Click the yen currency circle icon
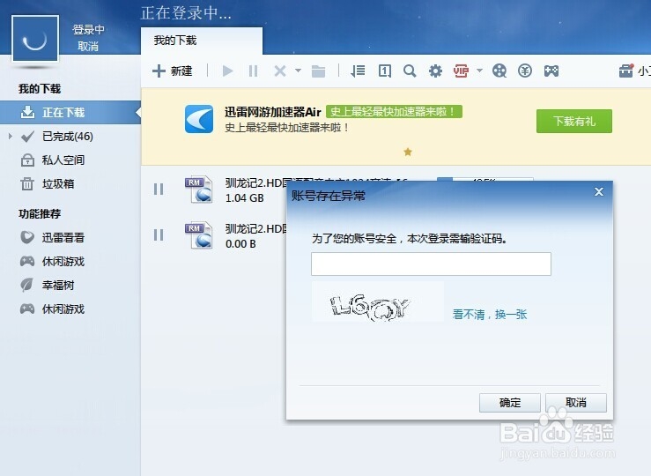The height and width of the screenshot is (476, 651). pyautogui.click(x=525, y=71)
